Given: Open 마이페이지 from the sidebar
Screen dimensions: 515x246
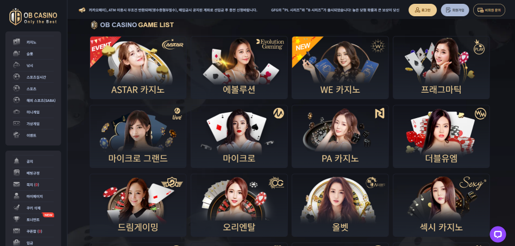Looking at the screenshot, I should pos(33,196).
